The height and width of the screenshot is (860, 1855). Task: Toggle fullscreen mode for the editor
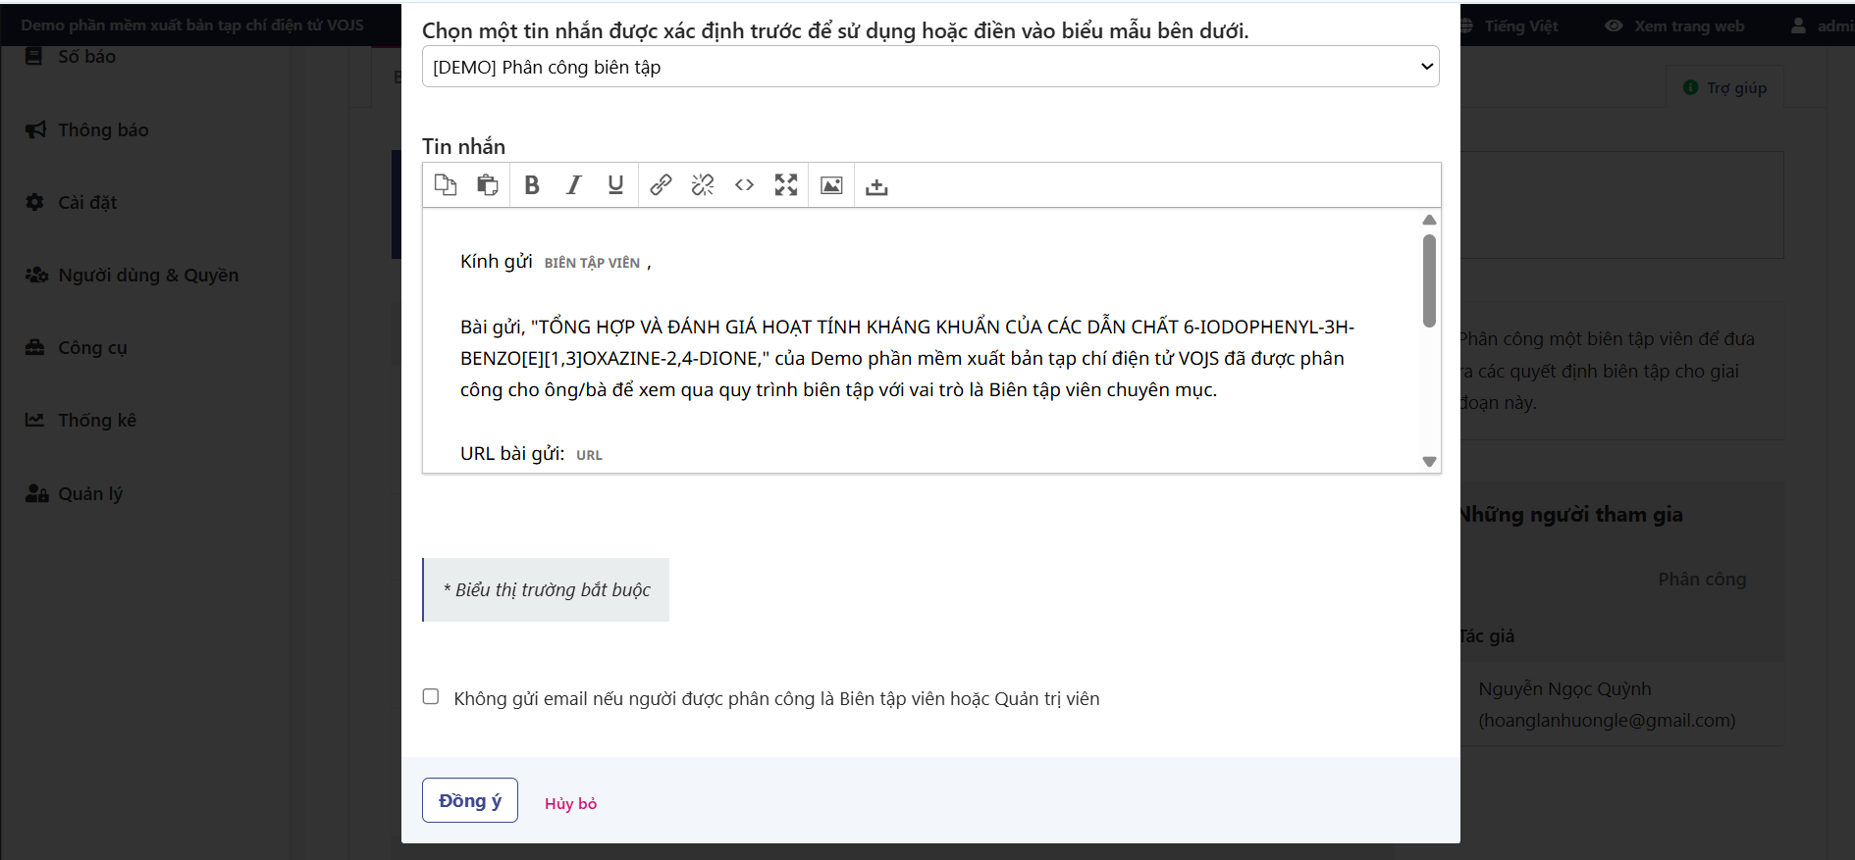point(786,185)
